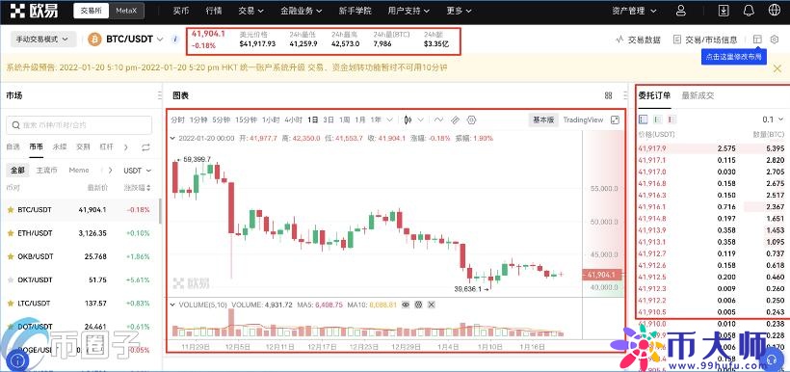
Task: Filter market list by 主流币
Action: (x=46, y=171)
